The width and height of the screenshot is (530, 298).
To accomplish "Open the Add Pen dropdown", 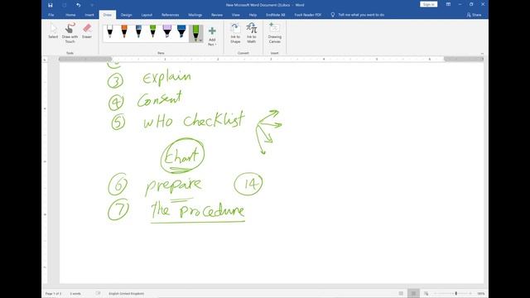I will pyautogui.click(x=212, y=36).
